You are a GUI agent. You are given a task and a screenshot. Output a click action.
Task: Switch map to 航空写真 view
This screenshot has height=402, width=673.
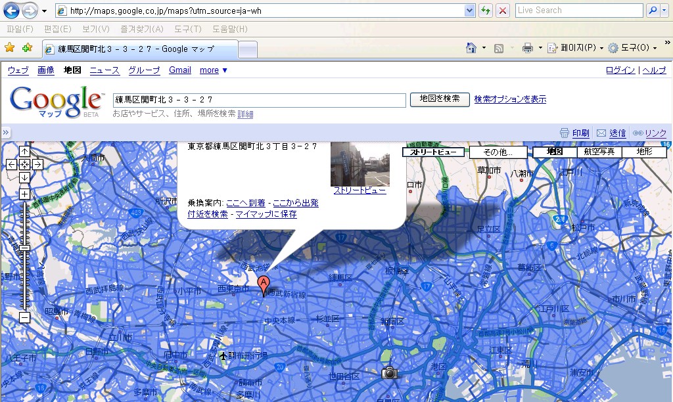coord(599,152)
